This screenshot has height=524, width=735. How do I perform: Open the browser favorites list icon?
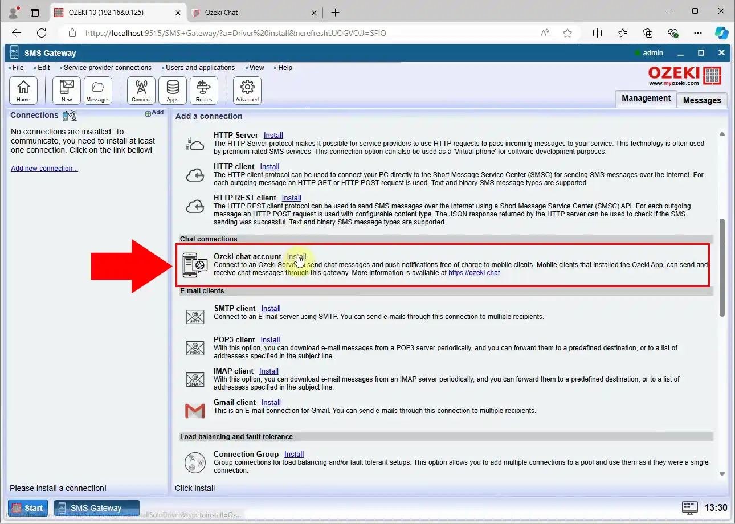623,33
